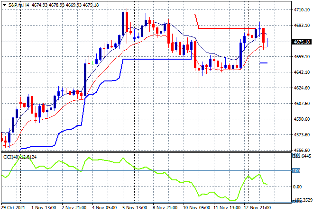Click the red horizontal resistance line near 4690
Viewport: 313px width, 213px height.
(x=227, y=28)
